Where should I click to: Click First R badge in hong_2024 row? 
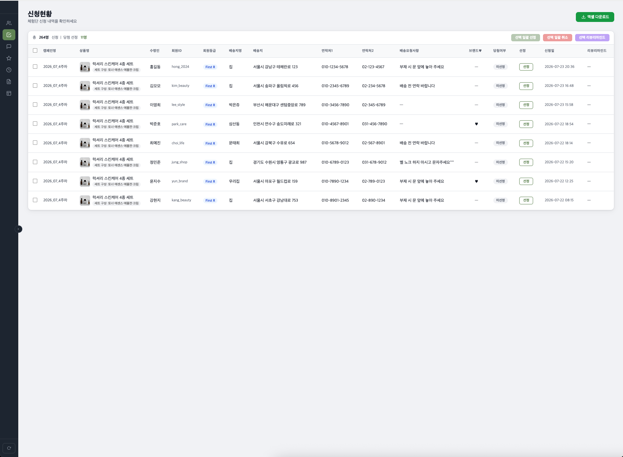pyautogui.click(x=210, y=67)
